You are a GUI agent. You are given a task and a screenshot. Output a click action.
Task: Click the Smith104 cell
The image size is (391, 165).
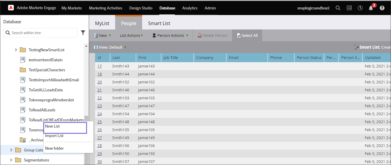(121, 114)
